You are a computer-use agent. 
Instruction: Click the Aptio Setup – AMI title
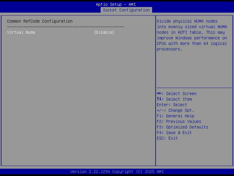(116, 4)
